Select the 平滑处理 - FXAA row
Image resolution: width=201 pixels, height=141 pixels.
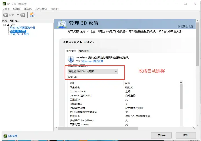tap(124, 124)
